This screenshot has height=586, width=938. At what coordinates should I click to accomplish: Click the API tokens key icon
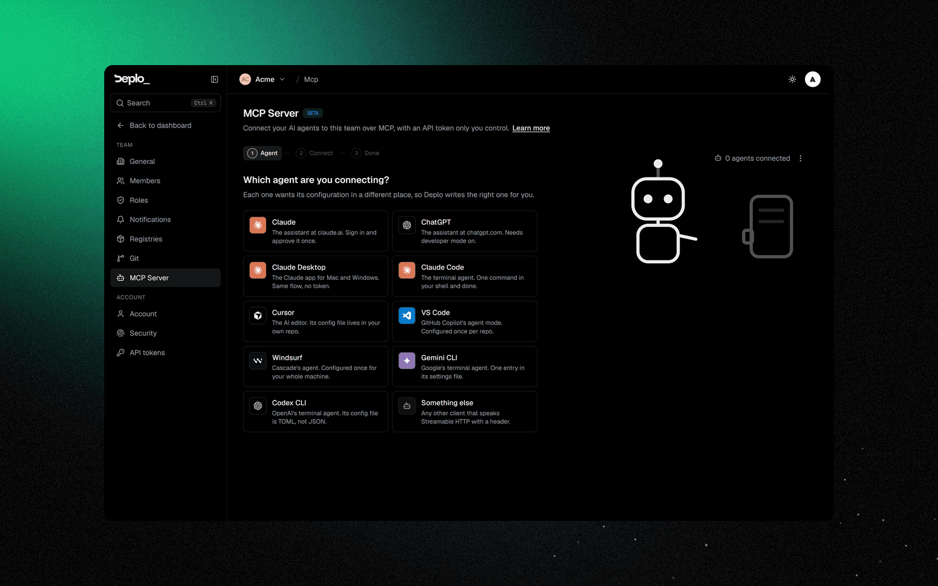pos(121,353)
